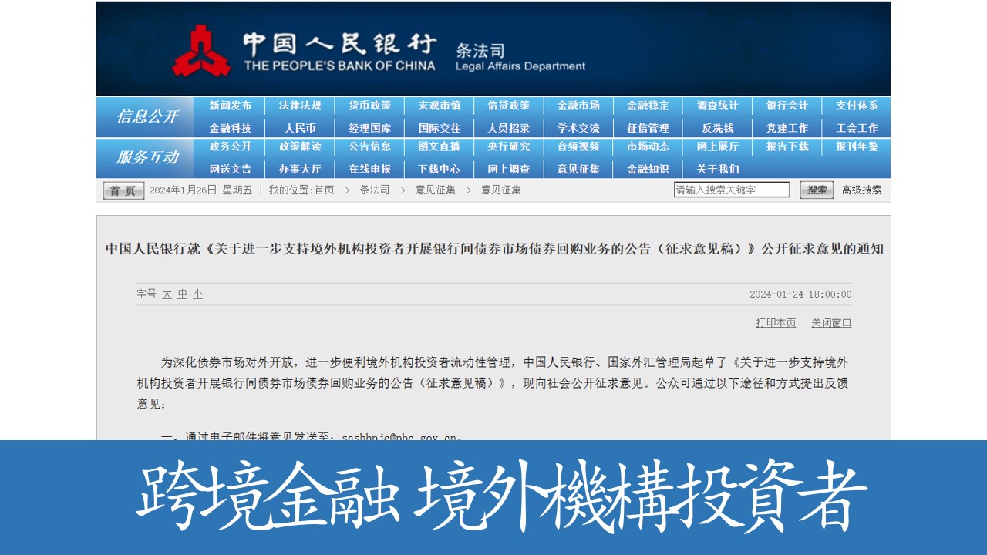This screenshot has width=987, height=555.
Task: Open 银行会计 in the navigation
Action: 787,106
